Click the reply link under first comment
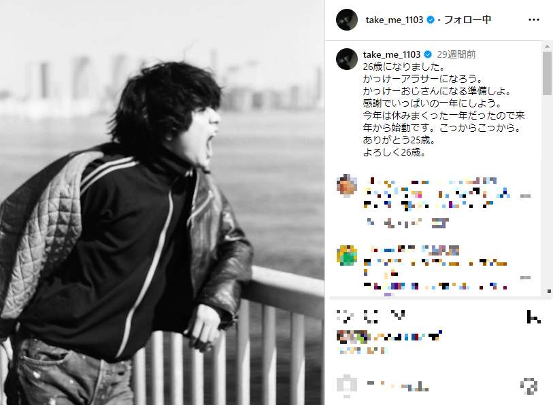553x405 pixels. pyautogui.click(x=441, y=223)
